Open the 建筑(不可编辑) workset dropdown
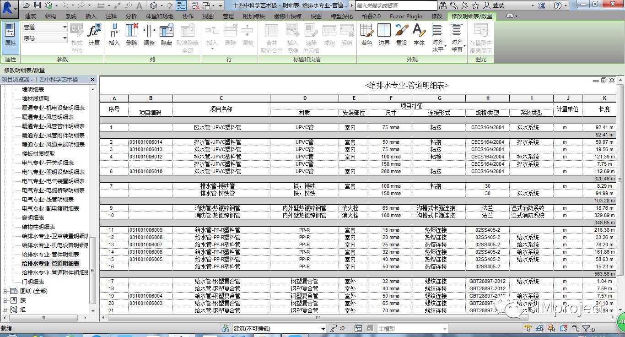The height and width of the screenshot is (337, 625). 279,329
